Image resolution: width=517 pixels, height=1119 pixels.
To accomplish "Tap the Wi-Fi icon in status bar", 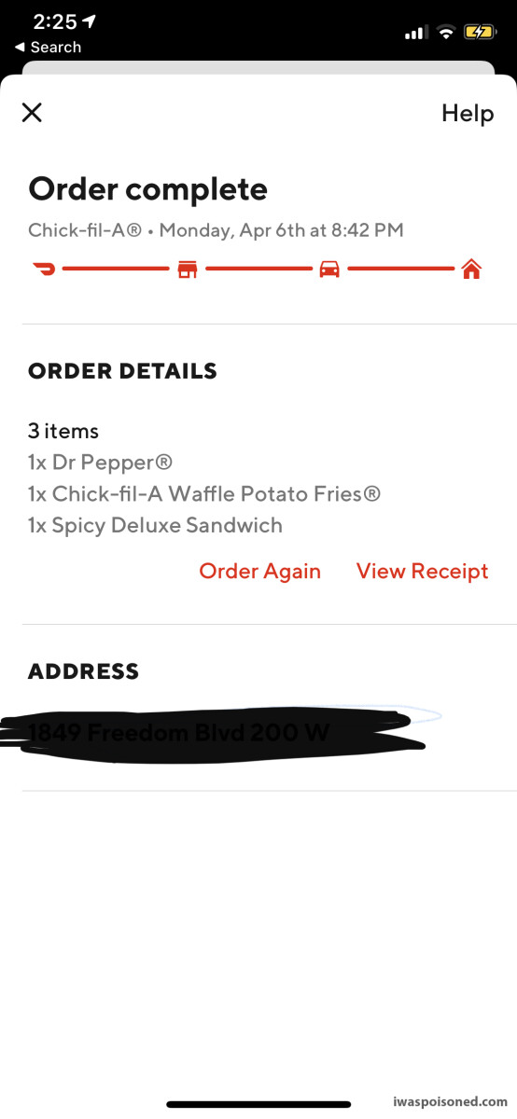I will click(x=446, y=33).
